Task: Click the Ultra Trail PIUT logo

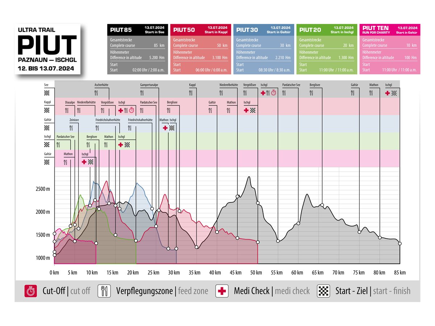Action: click(x=47, y=49)
